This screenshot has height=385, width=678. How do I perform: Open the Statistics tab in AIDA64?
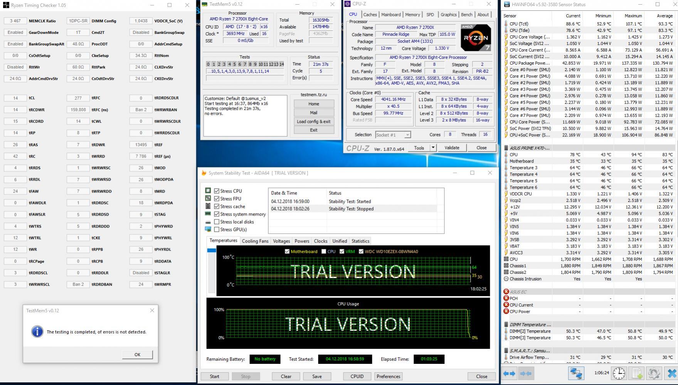click(360, 241)
